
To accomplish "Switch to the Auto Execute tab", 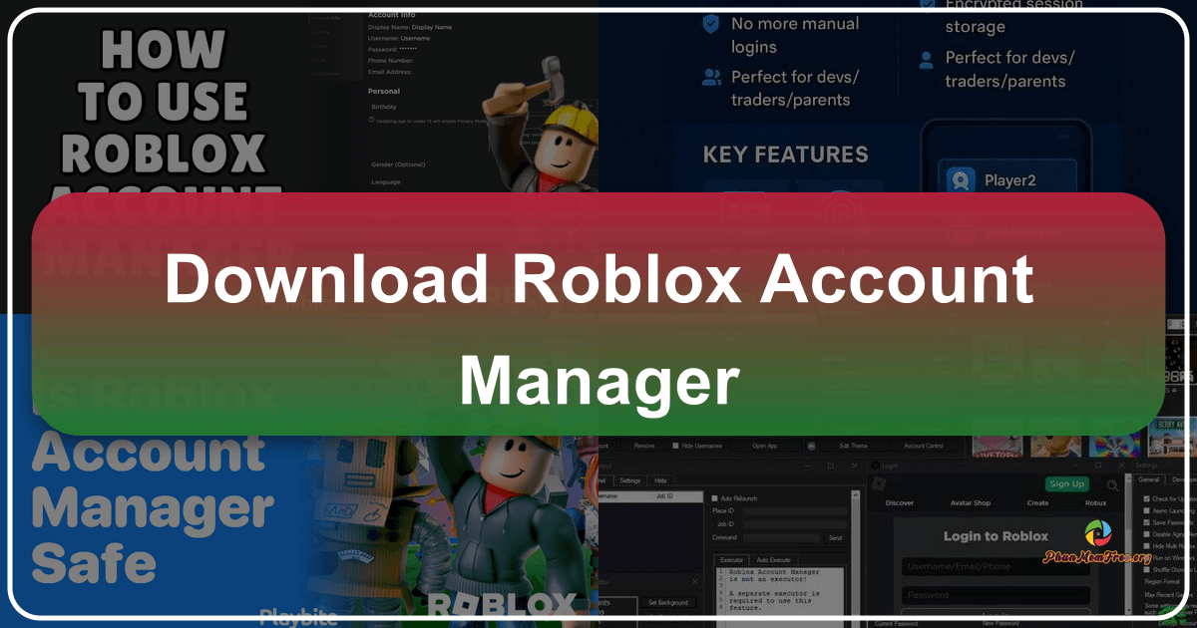I will click(x=773, y=559).
